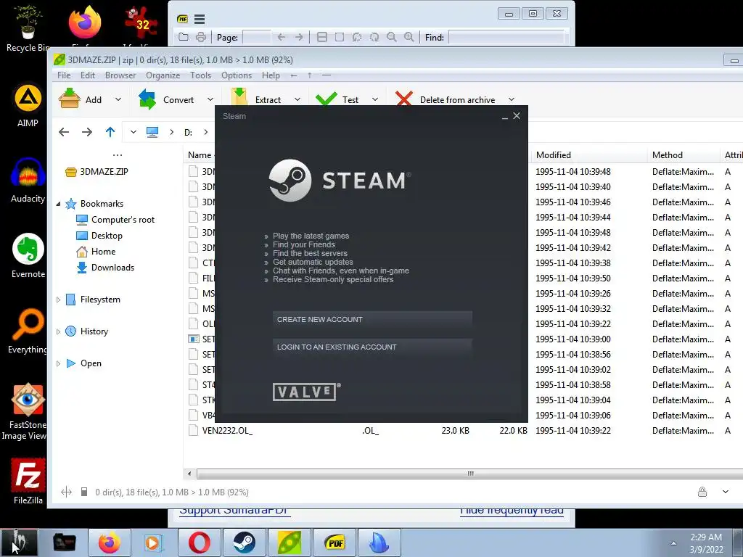Image resolution: width=743 pixels, height=557 pixels.
Task: Open PeaZip status bar dropdown chevron
Action: click(x=726, y=492)
